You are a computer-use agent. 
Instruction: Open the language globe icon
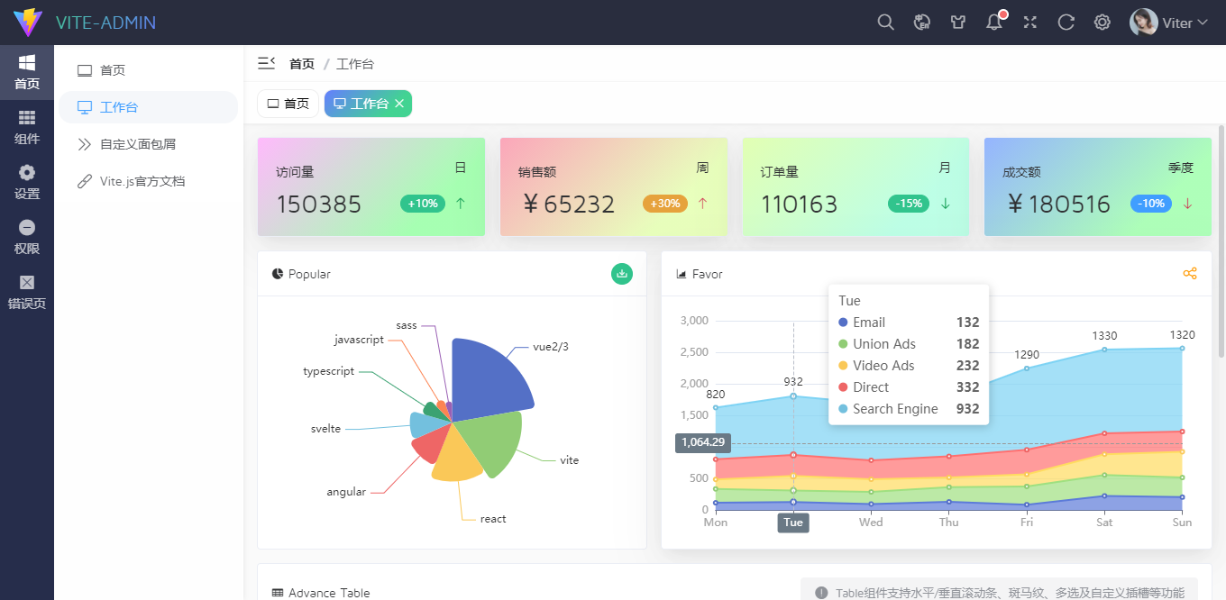click(922, 23)
